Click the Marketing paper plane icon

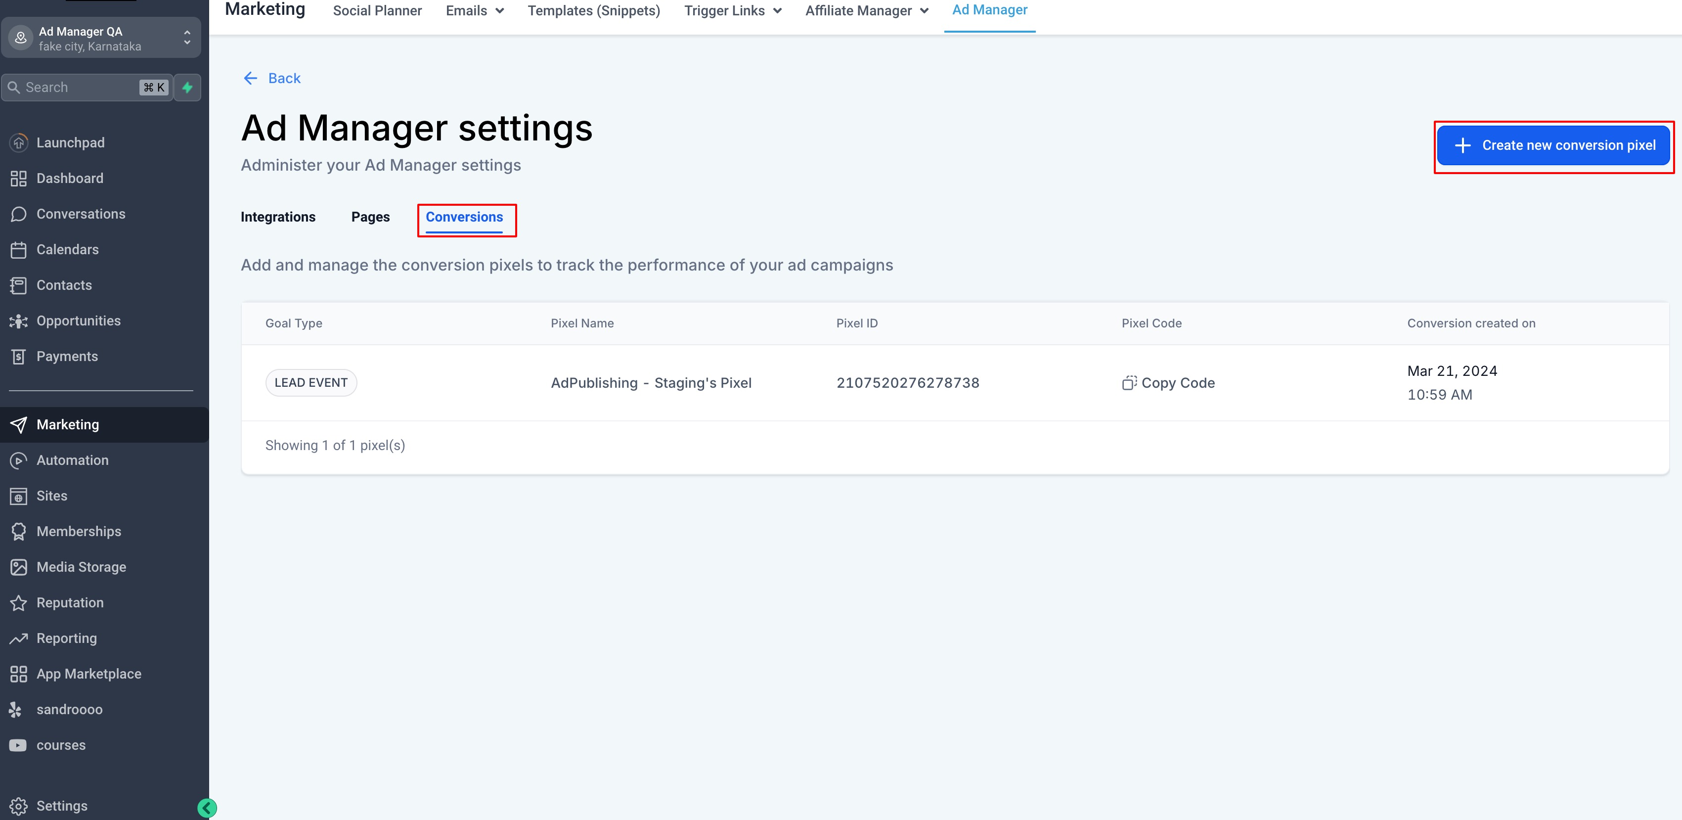click(19, 425)
